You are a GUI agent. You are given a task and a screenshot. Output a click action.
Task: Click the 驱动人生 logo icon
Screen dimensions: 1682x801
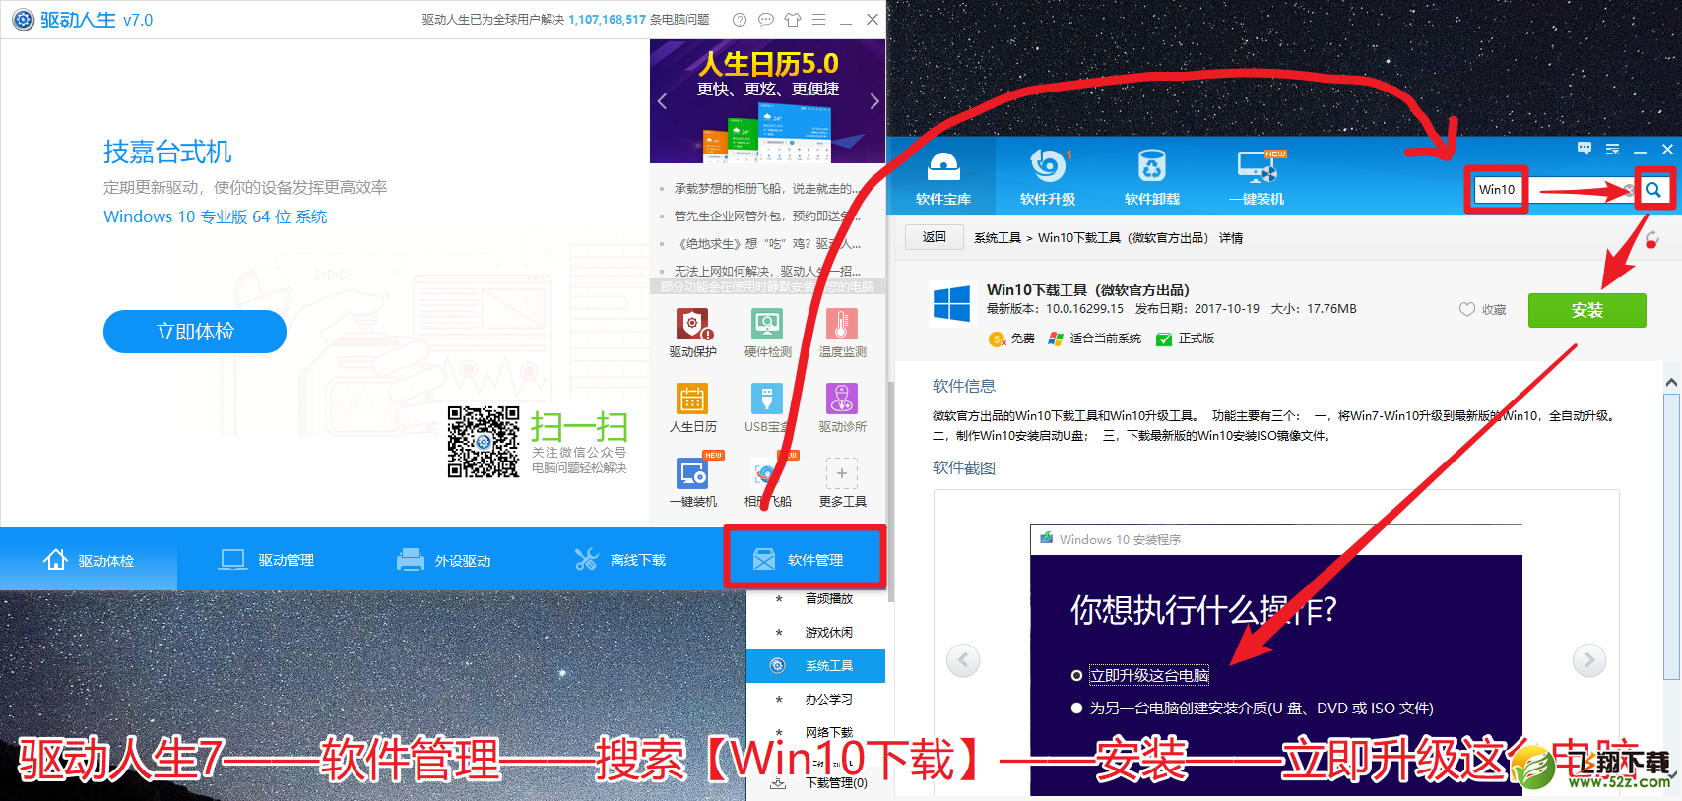click(22, 20)
